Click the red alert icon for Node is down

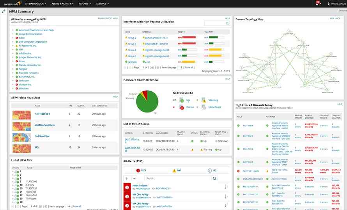click(x=127, y=187)
